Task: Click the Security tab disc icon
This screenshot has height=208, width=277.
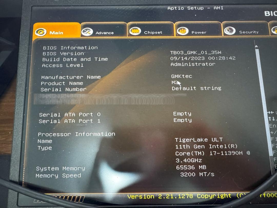Action: (230, 31)
